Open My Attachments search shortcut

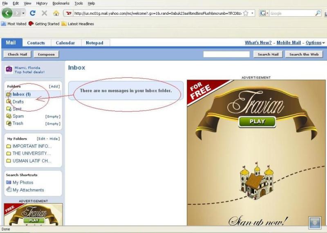[x=28, y=190]
